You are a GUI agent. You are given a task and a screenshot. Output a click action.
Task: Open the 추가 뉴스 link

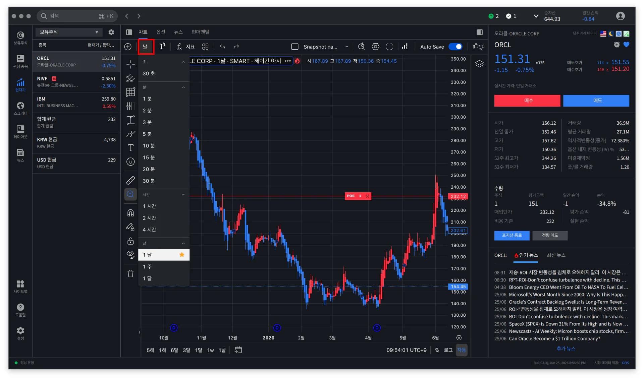pos(566,349)
